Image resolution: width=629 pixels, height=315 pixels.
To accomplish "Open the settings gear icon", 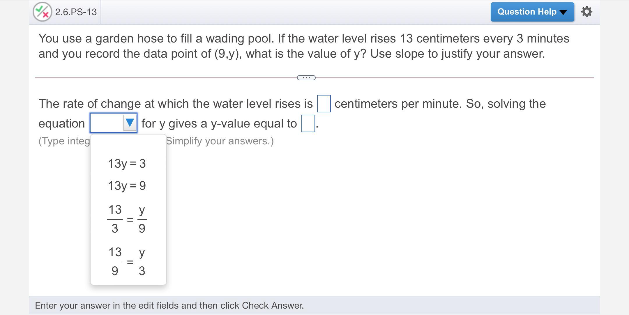I will [x=586, y=12].
